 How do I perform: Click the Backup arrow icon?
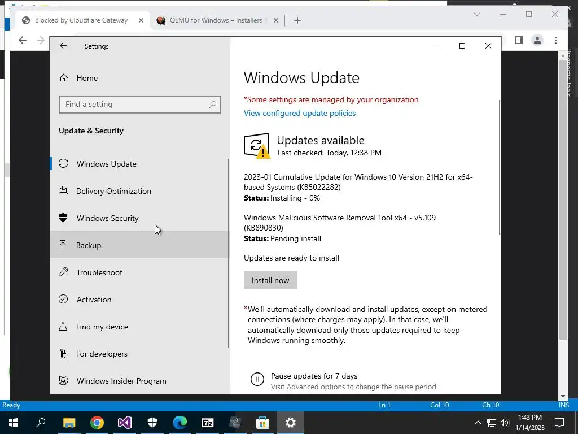point(63,245)
